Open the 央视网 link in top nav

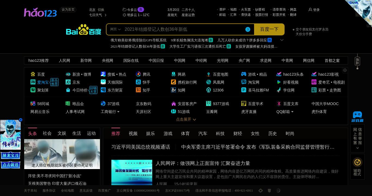(x=108, y=60)
